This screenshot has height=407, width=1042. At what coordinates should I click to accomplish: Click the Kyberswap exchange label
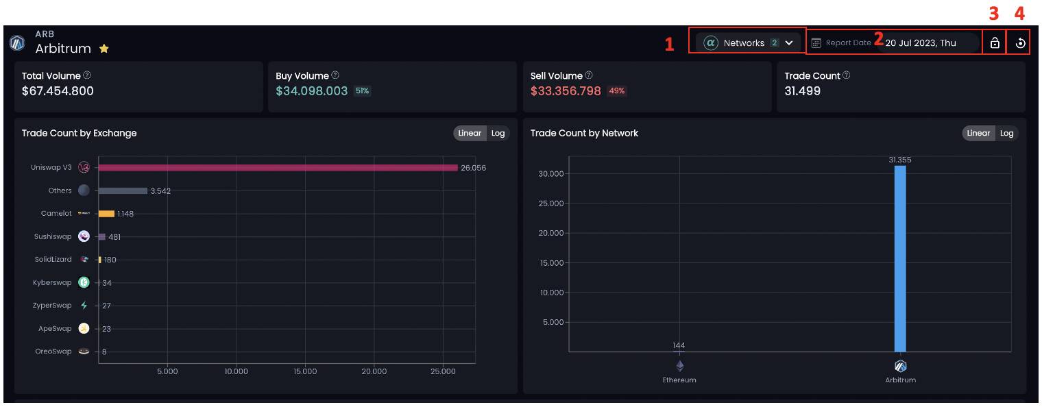pyautogui.click(x=52, y=282)
